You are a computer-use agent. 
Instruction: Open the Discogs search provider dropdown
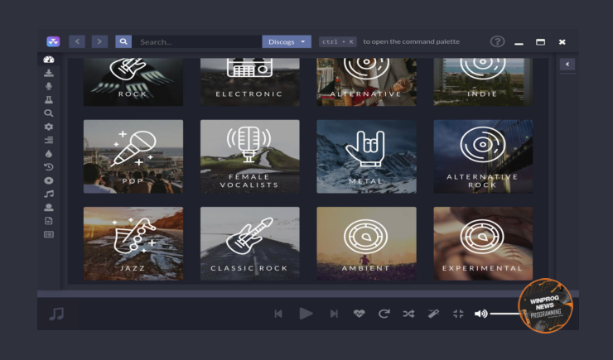tap(287, 41)
